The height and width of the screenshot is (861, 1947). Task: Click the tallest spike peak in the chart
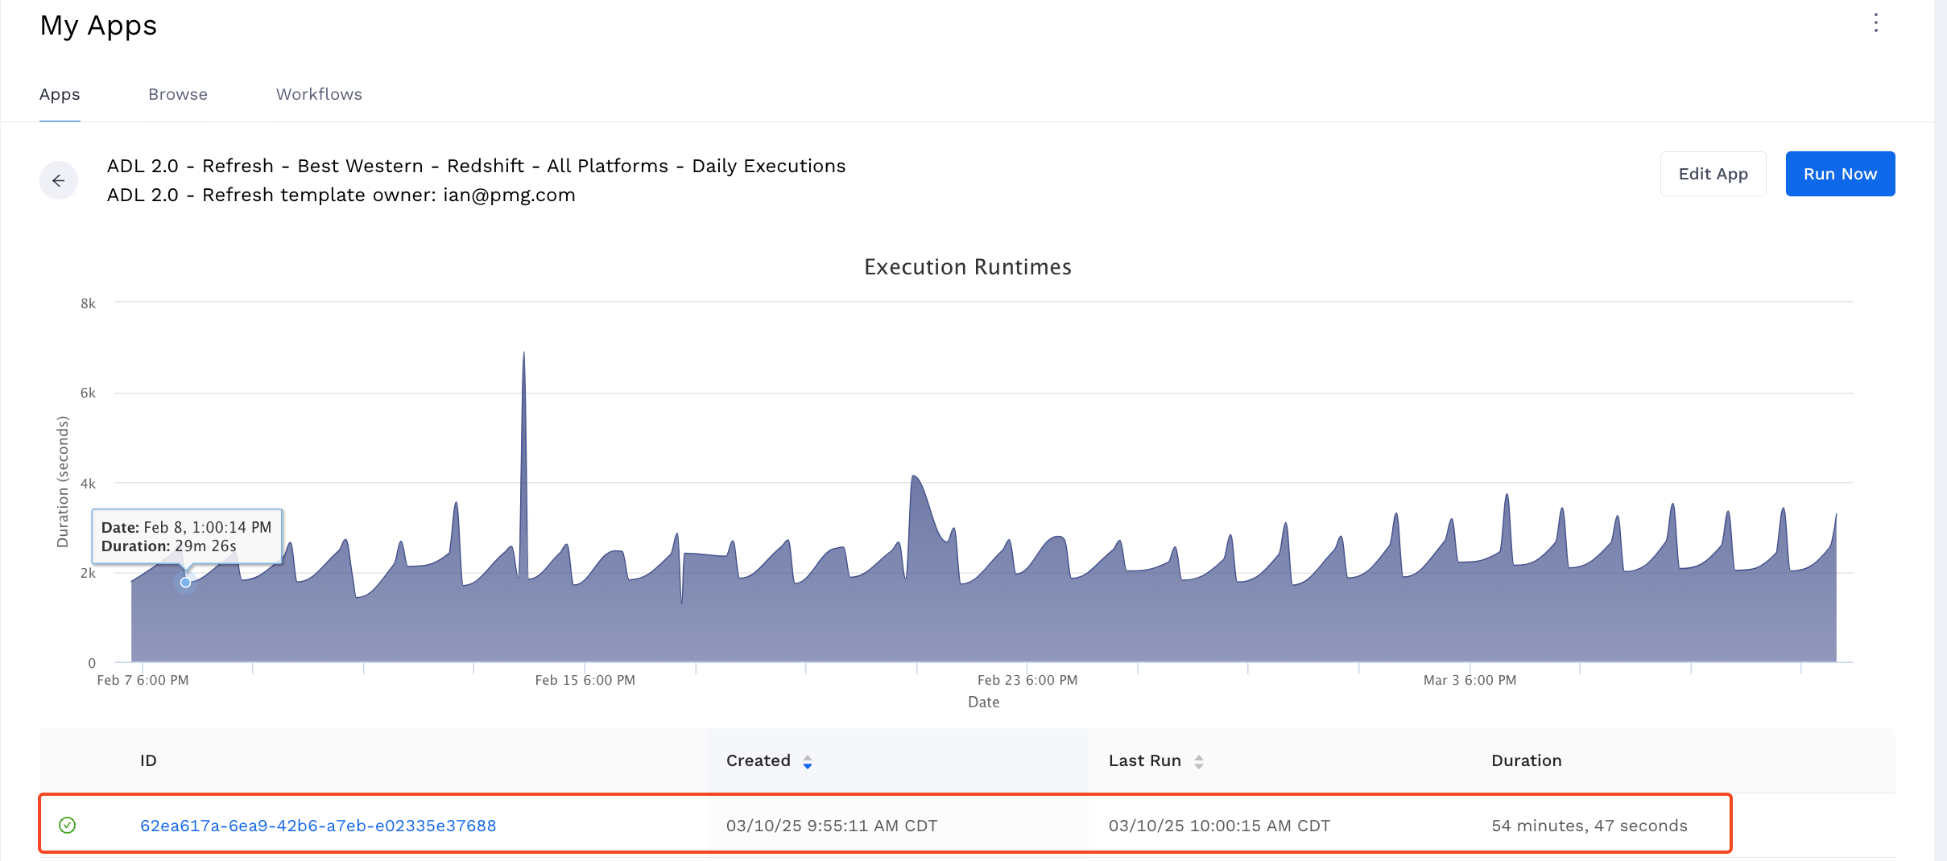coord(523,353)
